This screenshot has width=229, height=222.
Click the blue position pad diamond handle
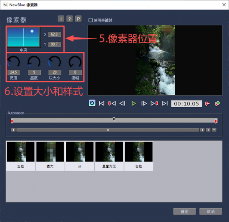coord(32,31)
